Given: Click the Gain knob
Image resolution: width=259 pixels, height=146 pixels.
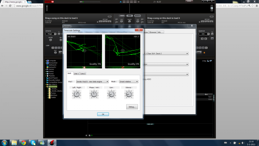Looking at the screenshot, I should click(x=111, y=94).
